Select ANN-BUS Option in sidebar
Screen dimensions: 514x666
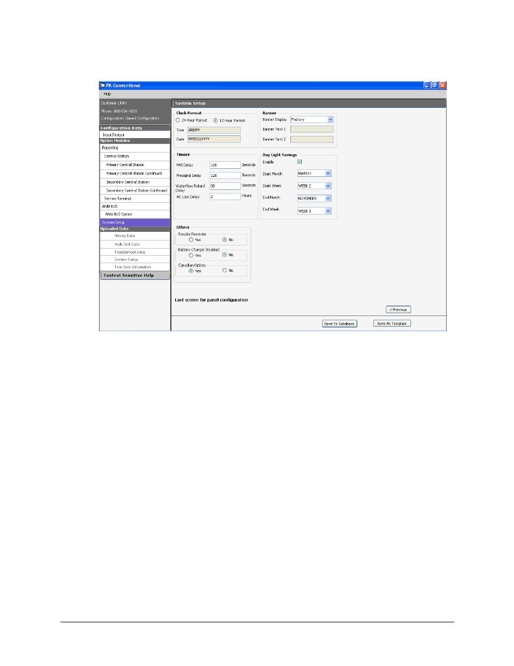[x=135, y=214]
